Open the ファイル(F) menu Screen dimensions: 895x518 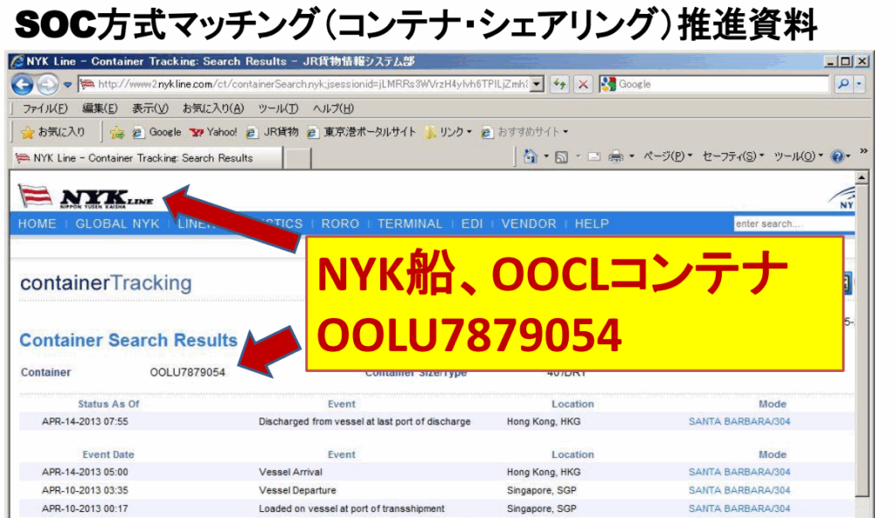click(45, 108)
